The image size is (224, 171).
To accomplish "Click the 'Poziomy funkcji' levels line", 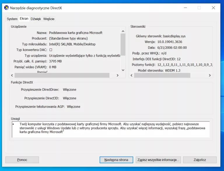I will click(172, 65).
